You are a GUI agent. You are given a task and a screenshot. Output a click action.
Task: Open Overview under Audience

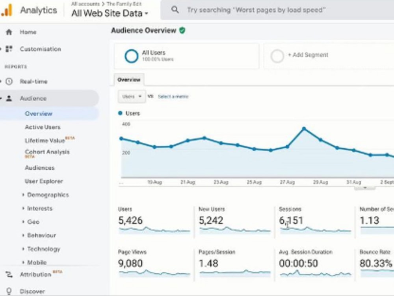click(39, 114)
